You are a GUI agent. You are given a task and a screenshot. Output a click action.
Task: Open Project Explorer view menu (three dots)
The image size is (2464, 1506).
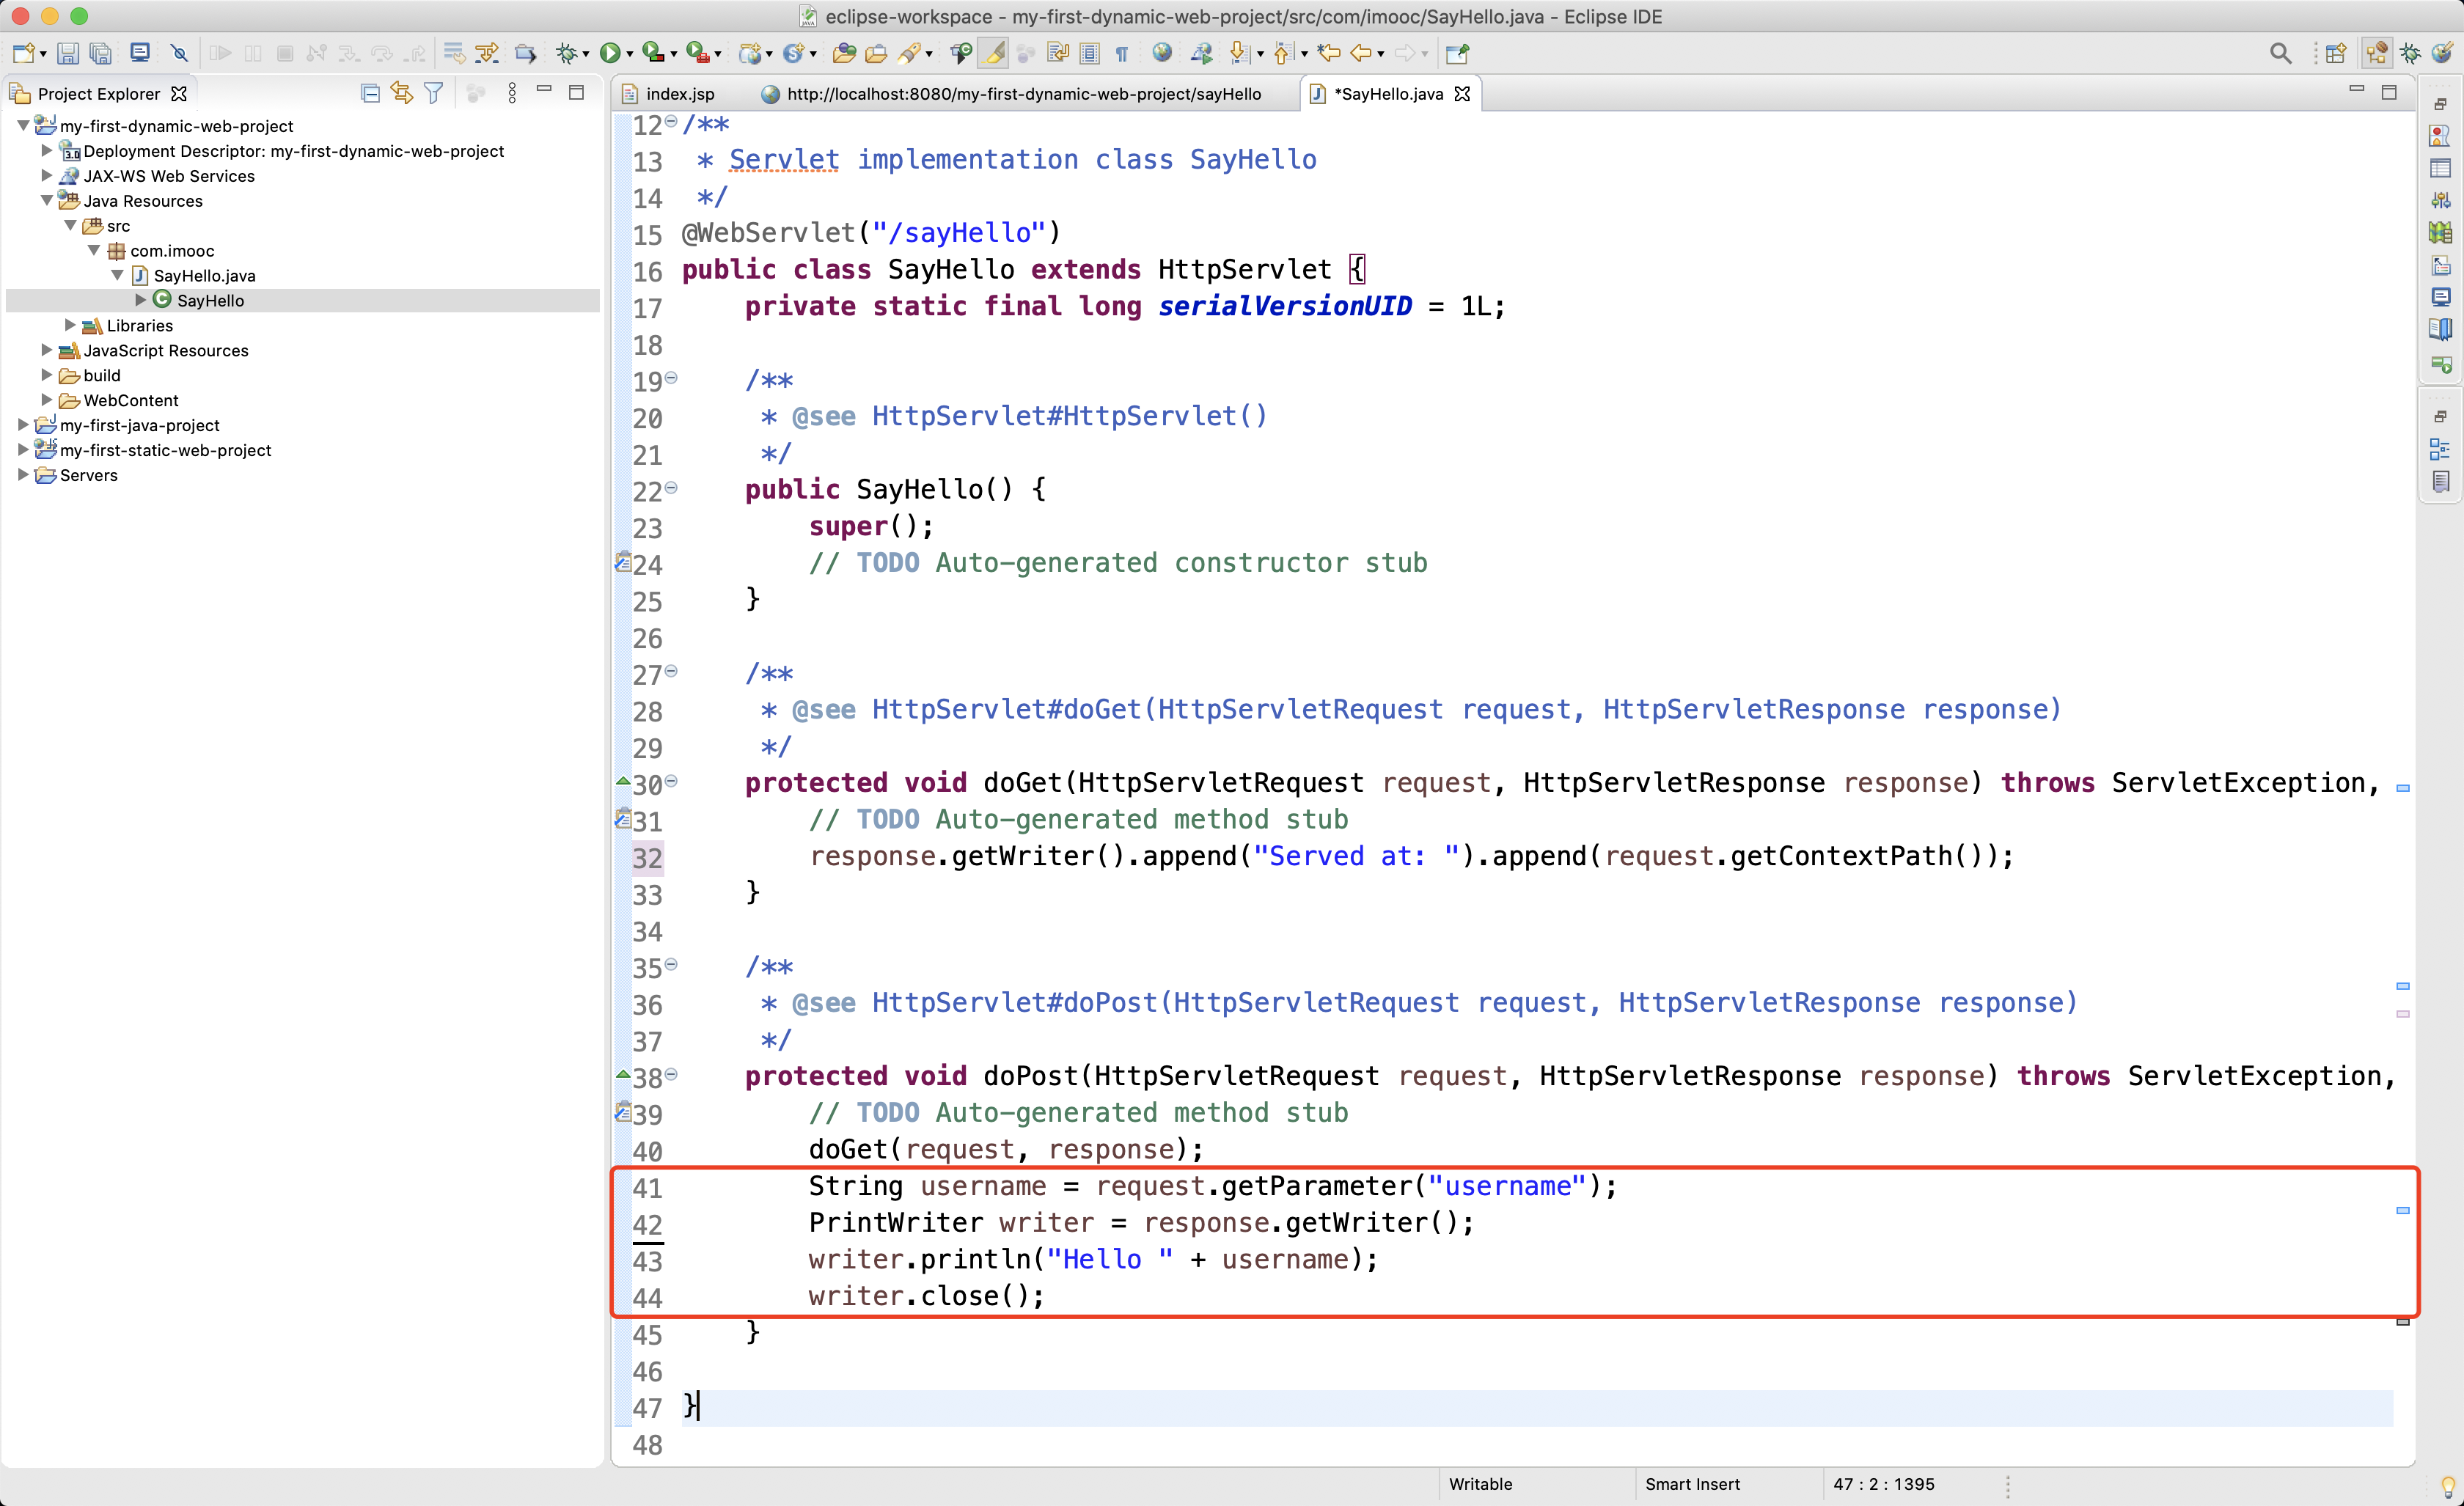pyautogui.click(x=512, y=93)
